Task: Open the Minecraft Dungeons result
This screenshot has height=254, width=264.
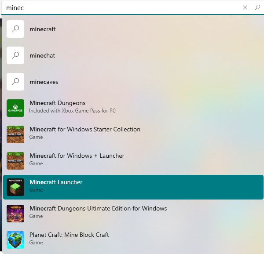Action: [133, 108]
